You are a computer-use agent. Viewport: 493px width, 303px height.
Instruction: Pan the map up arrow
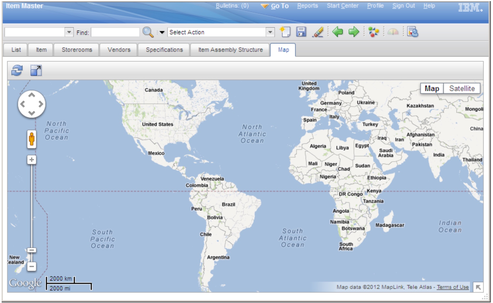(32, 95)
